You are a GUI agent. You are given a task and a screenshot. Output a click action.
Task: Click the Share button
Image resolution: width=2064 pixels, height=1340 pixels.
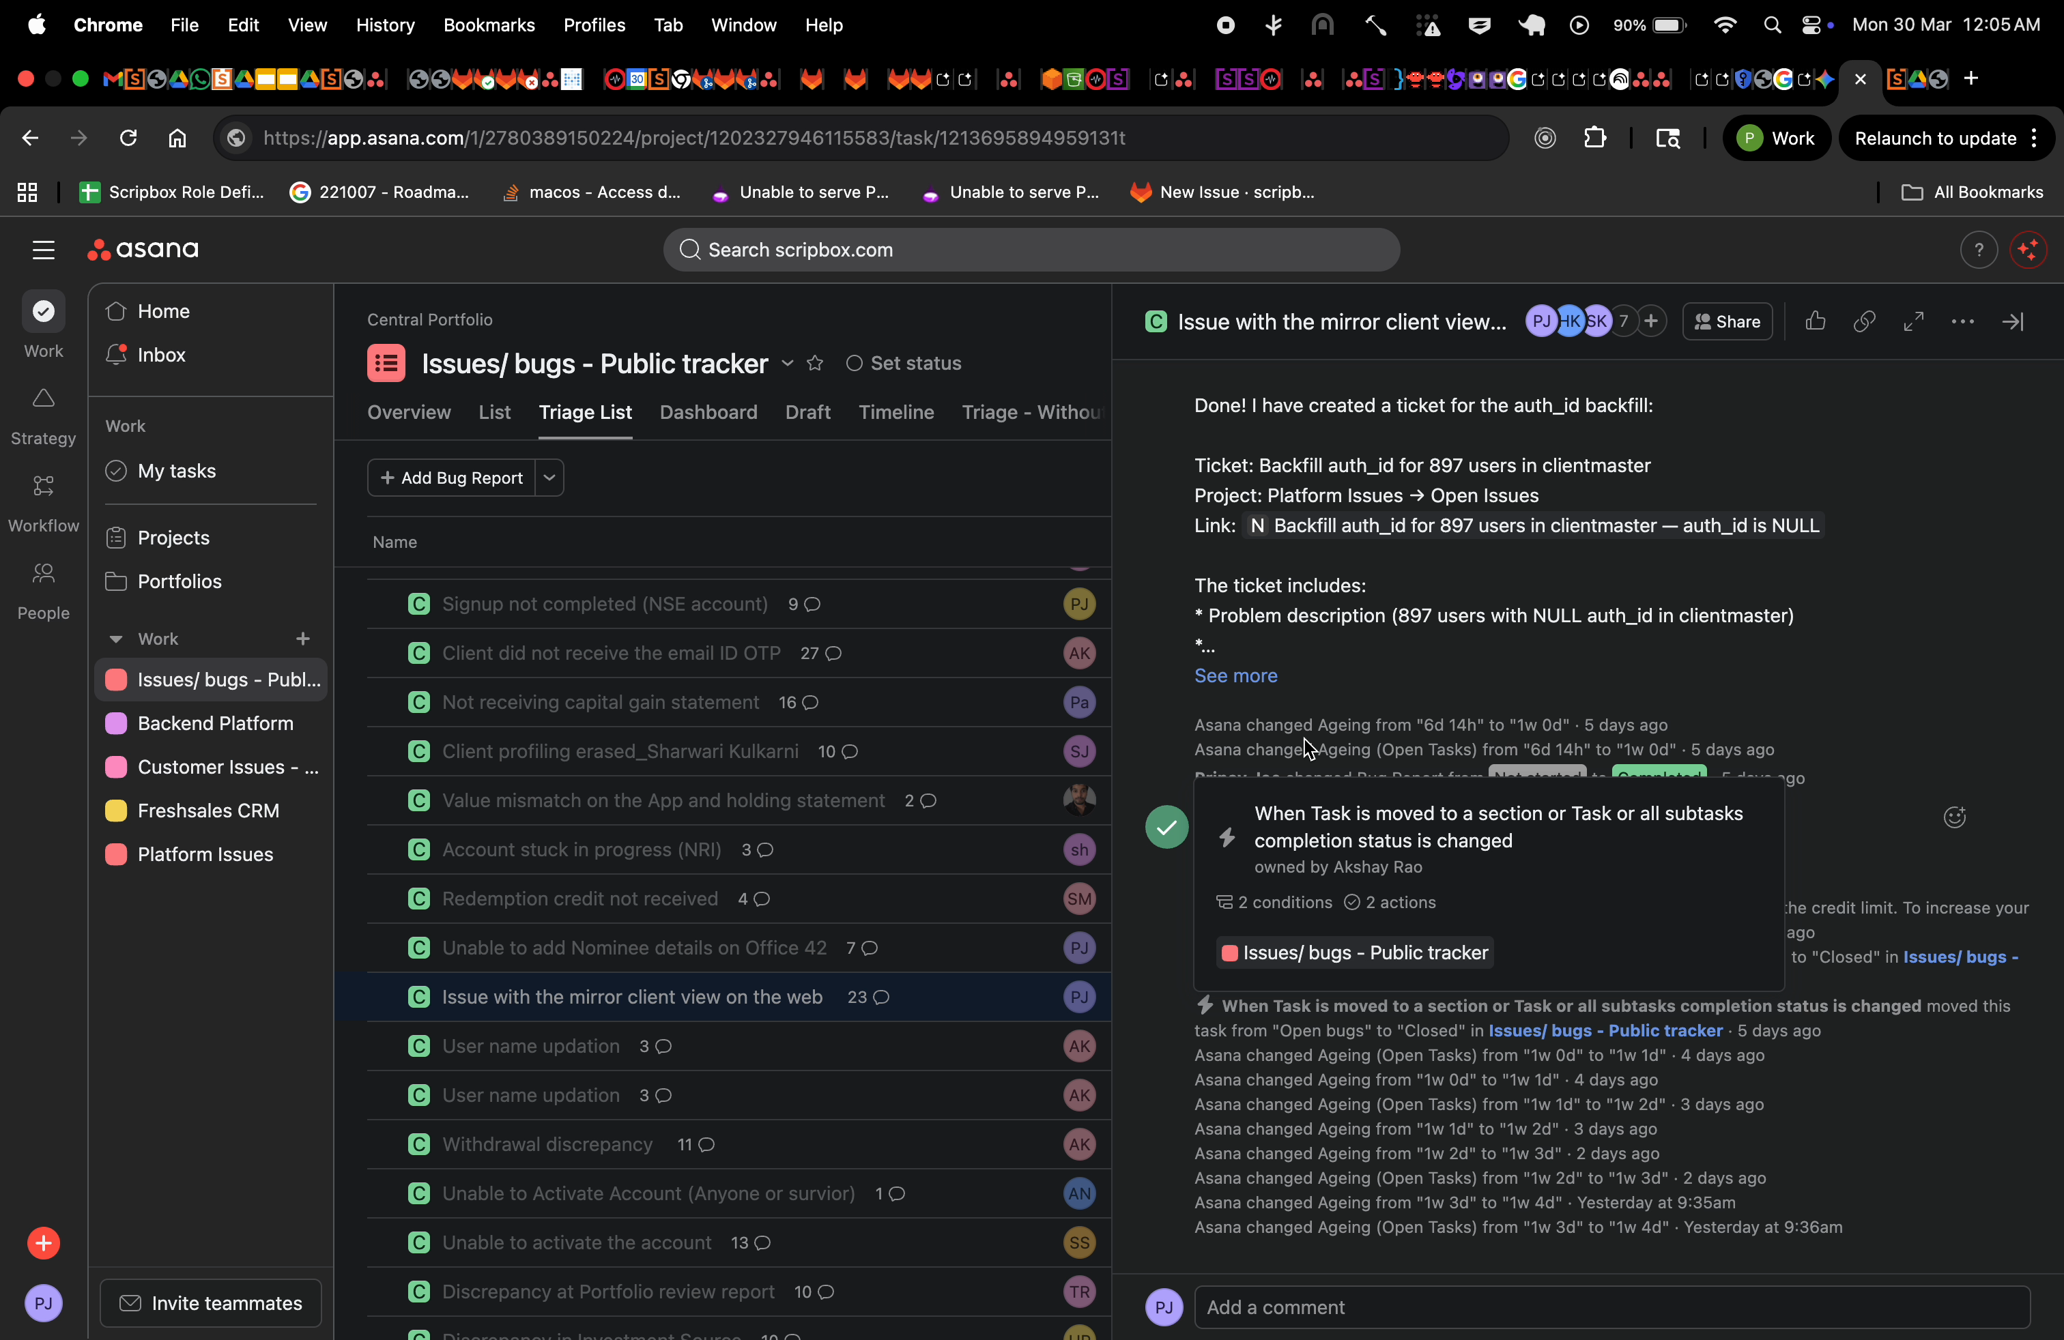point(1727,321)
